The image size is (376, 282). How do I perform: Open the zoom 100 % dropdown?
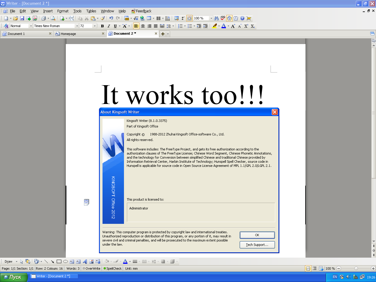pyautogui.click(x=211, y=18)
